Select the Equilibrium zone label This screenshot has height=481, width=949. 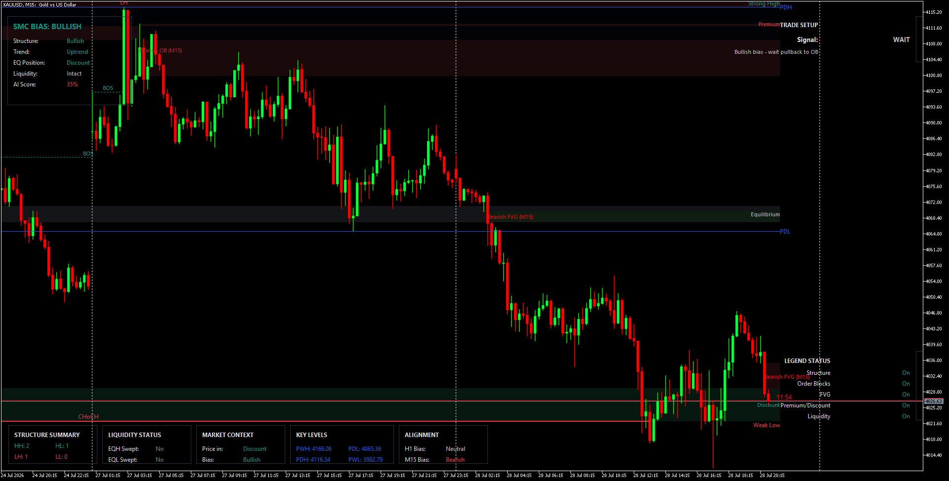point(765,214)
